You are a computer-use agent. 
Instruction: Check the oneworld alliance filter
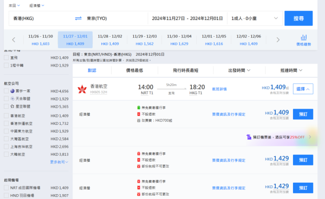tap(6, 91)
